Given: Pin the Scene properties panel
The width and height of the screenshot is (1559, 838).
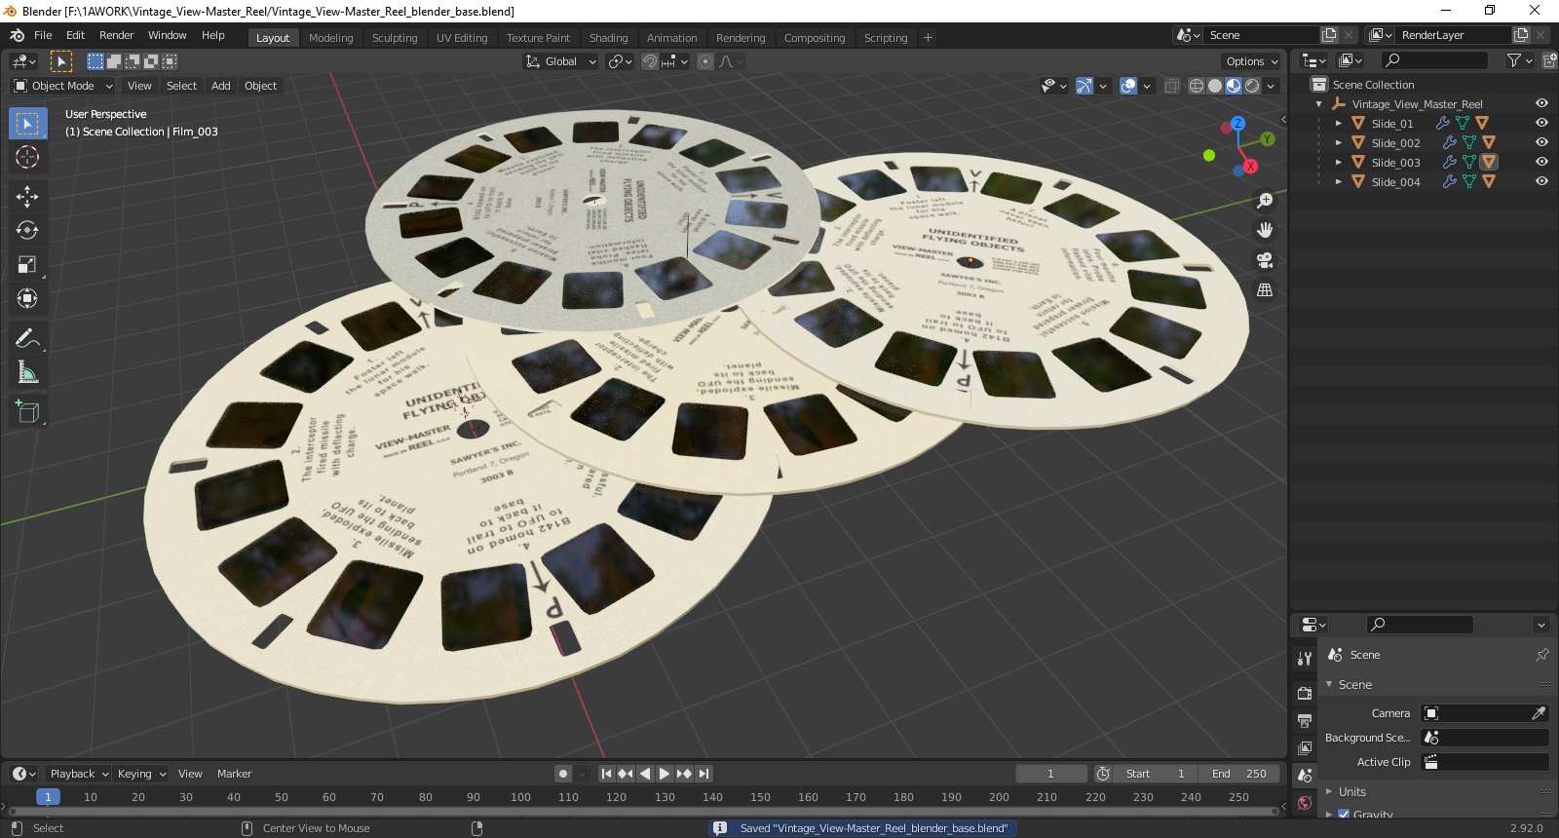Looking at the screenshot, I should (1541, 655).
